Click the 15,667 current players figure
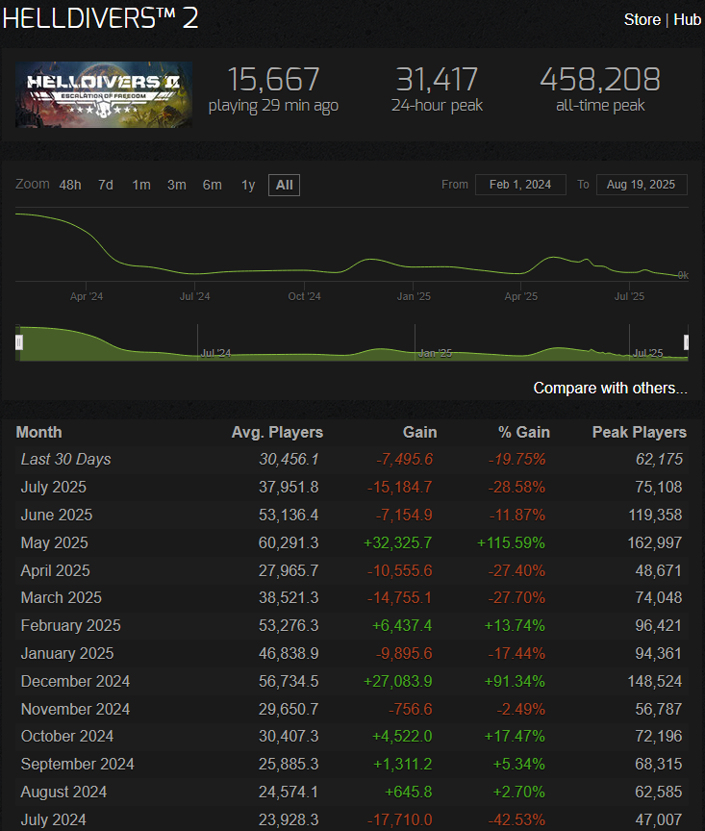This screenshot has height=831, width=705. point(273,80)
